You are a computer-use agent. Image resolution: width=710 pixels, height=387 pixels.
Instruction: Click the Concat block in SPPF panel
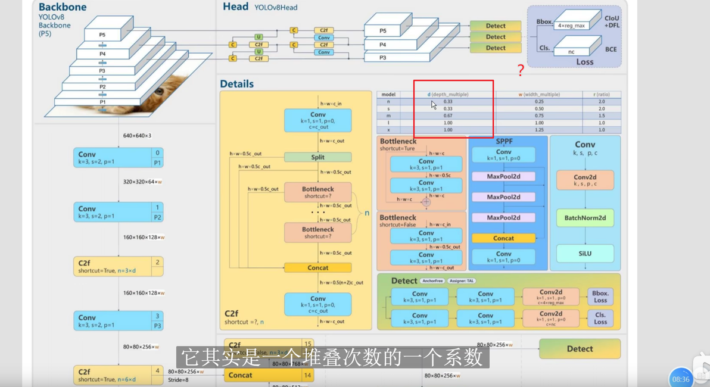tap(503, 238)
